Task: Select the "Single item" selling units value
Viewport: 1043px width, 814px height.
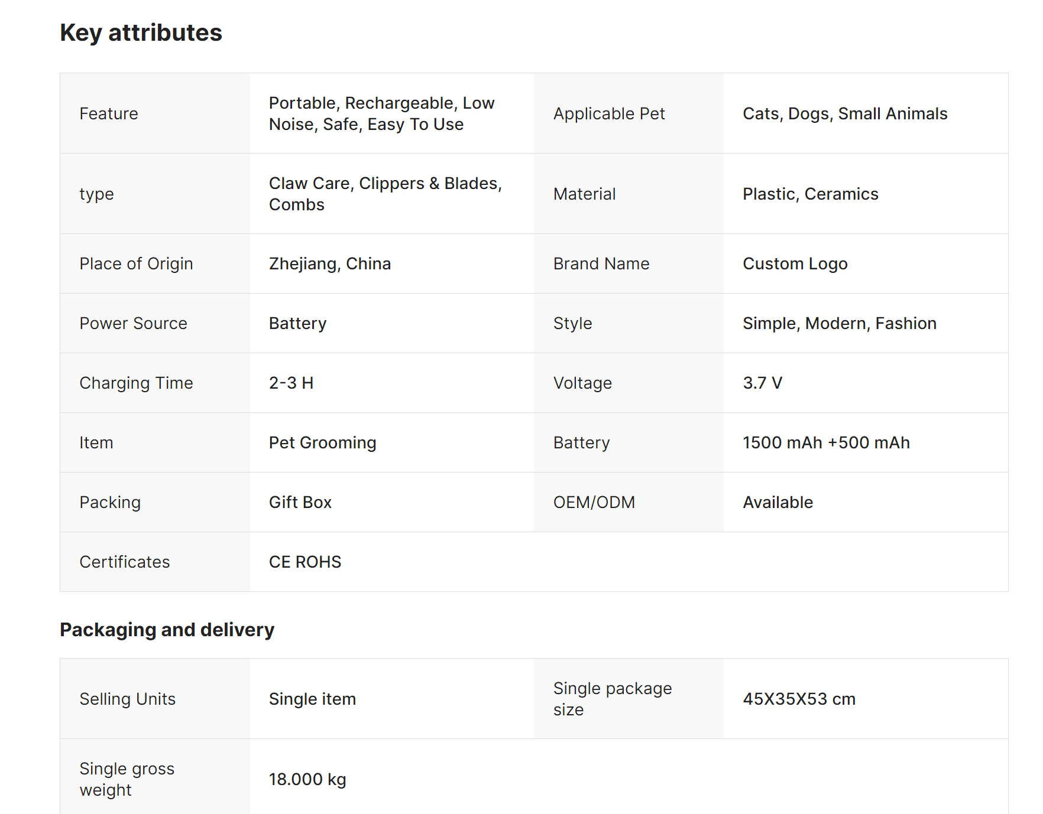Action: (312, 699)
